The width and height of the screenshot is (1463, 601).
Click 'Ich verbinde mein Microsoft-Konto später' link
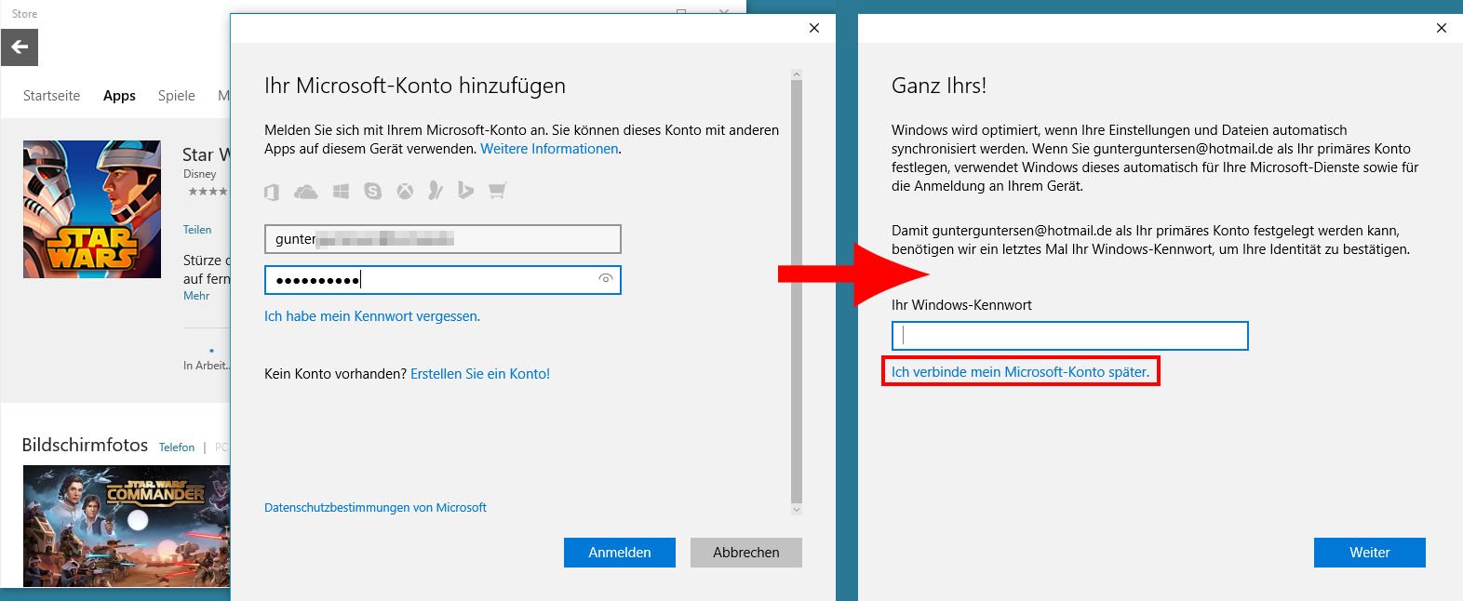coord(1020,372)
